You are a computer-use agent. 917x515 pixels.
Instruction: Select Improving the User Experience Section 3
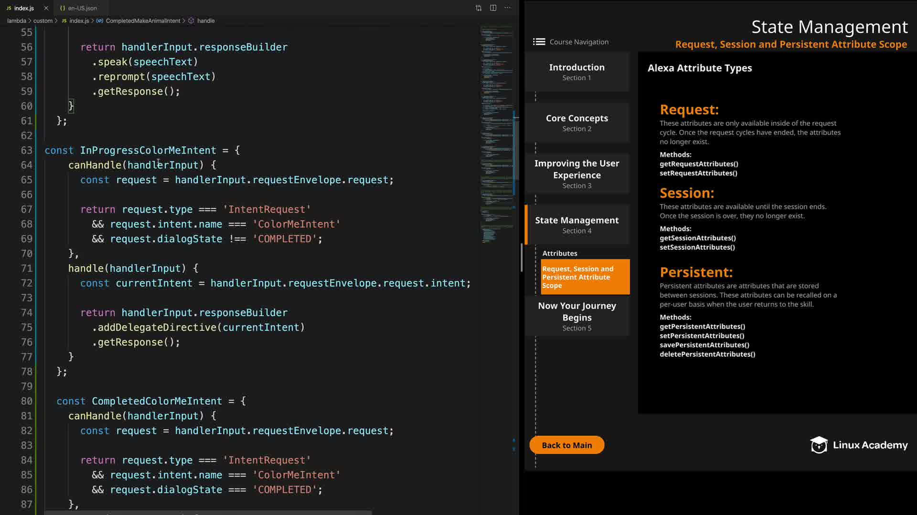click(576, 174)
